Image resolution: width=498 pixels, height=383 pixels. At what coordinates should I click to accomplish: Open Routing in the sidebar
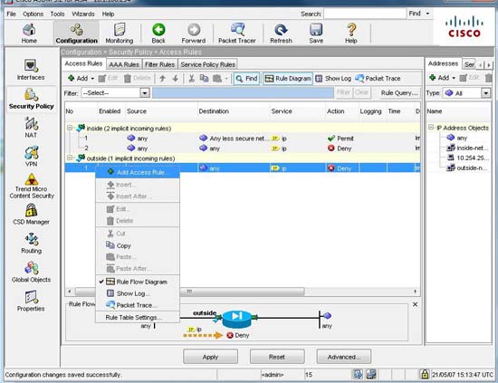tap(31, 244)
